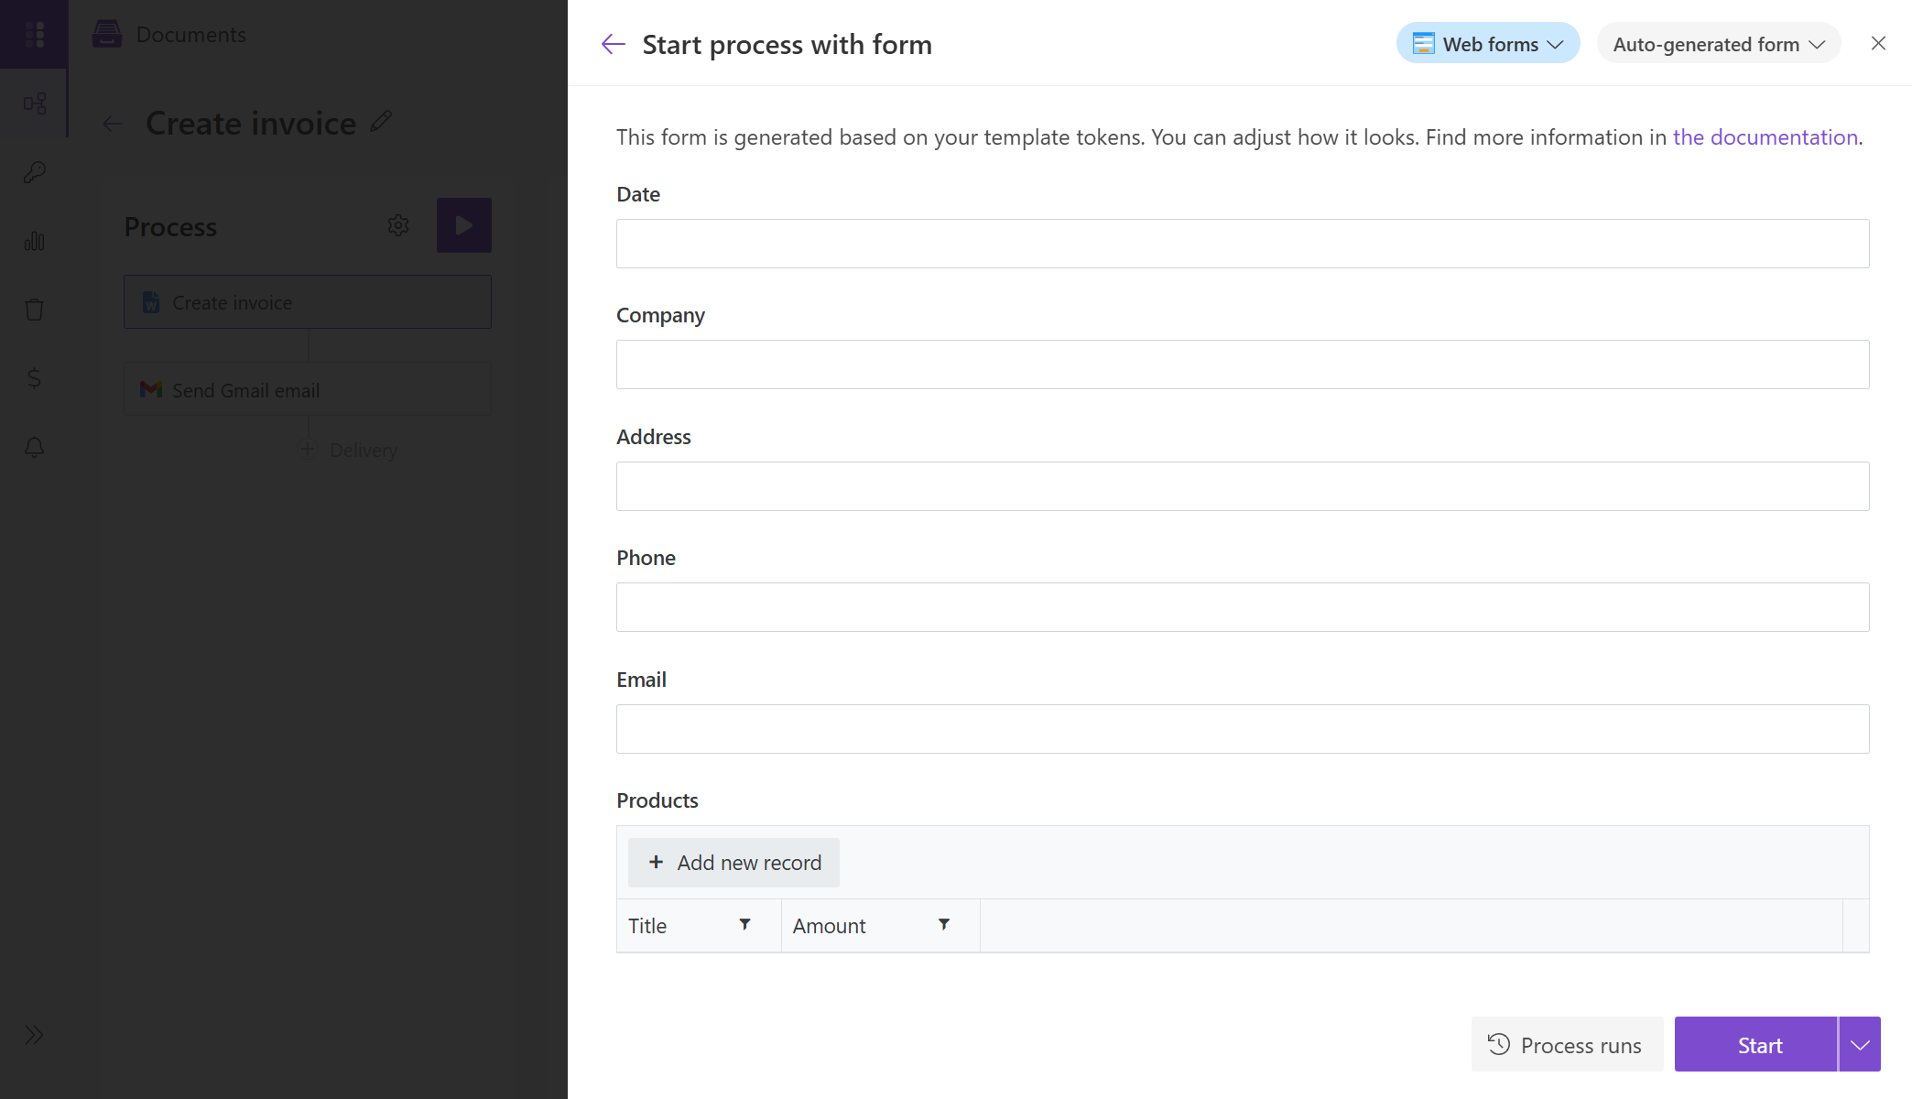Viewport: 1912px width, 1099px height.
Task: Open the Title column filter
Action: click(745, 925)
